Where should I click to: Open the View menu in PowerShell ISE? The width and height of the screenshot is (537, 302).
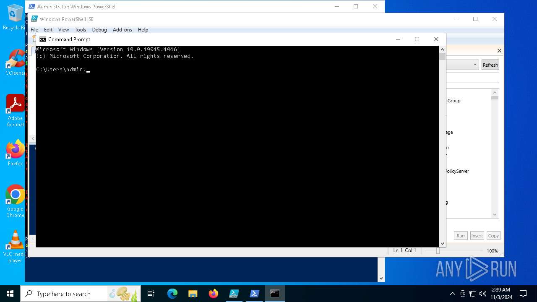click(63, 30)
